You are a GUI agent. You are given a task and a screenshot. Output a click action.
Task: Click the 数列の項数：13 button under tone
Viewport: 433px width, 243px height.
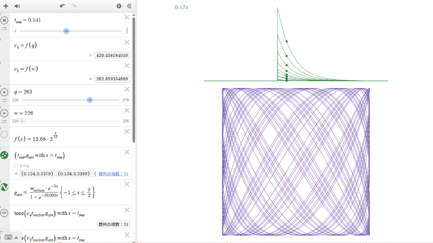pyautogui.click(x=113, y=225)
